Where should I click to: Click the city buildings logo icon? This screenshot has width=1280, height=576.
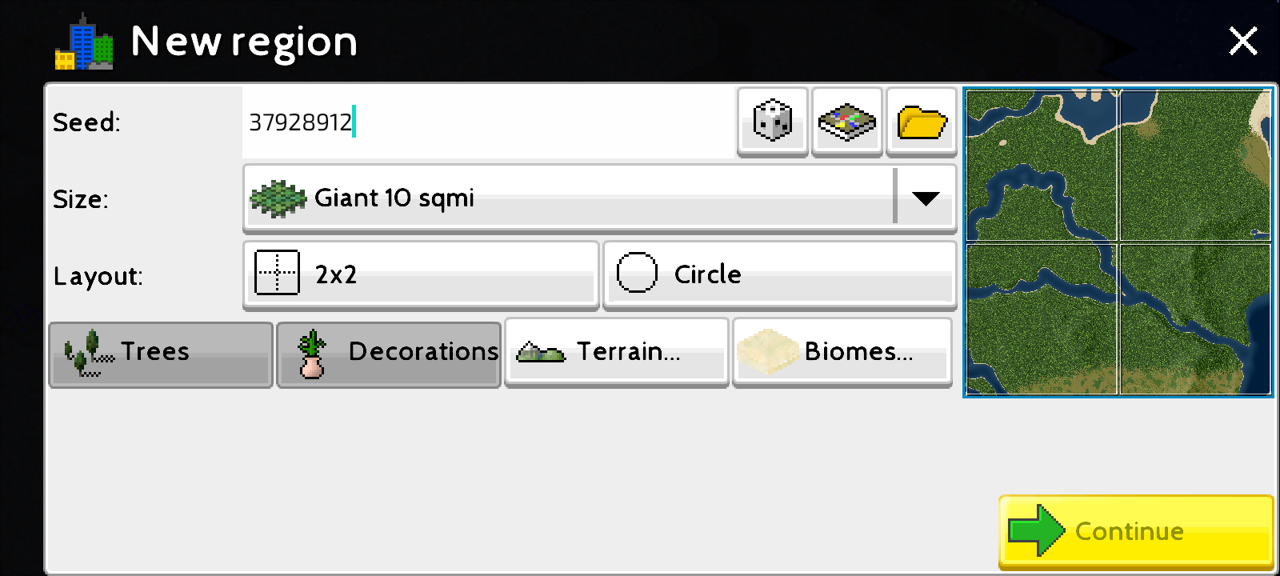[84, 44]
